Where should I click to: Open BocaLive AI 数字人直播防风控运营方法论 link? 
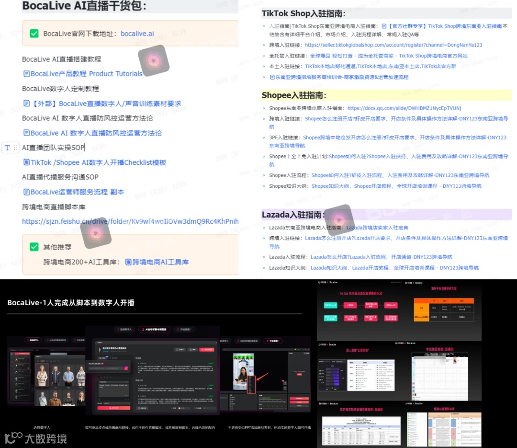96,133
